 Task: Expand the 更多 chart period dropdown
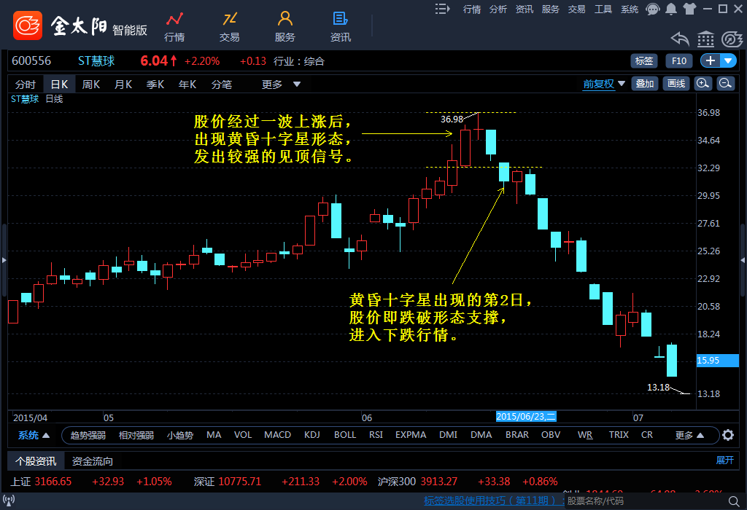pos(282,85)
